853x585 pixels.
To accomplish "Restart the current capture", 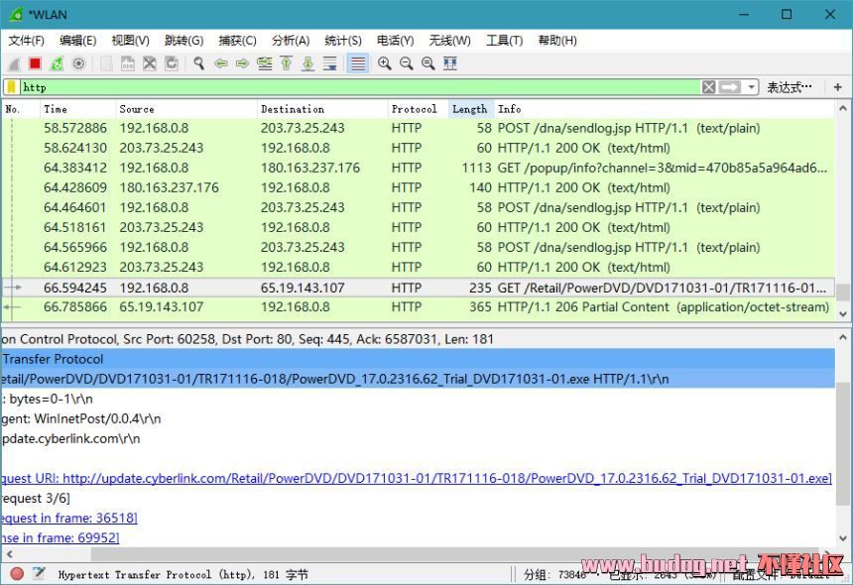I will [x=57, y=63].
